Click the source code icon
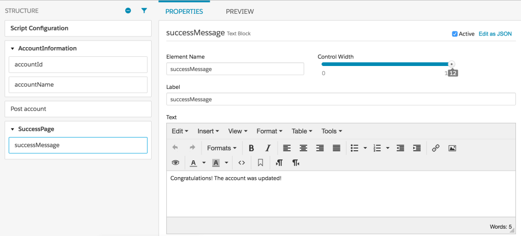The width and height of the screenshot is (521, 236). tap(242, 163)
